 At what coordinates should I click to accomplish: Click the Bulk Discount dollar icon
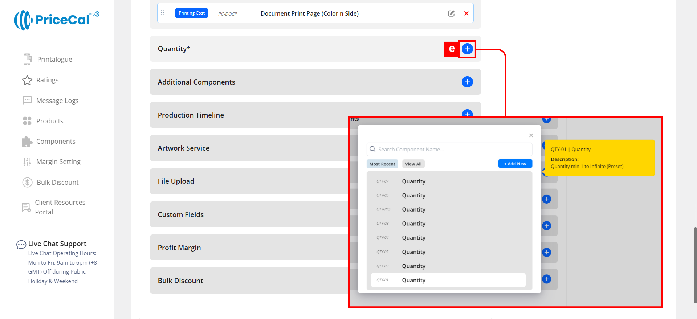click(x=28, y=183)
